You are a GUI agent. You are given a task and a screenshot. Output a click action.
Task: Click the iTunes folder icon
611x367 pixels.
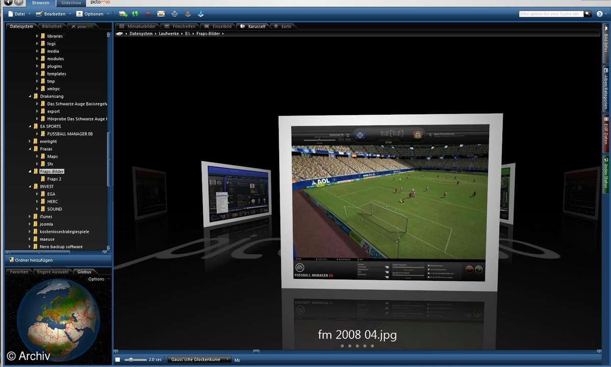pyautogui.click(x=36, y=217)
